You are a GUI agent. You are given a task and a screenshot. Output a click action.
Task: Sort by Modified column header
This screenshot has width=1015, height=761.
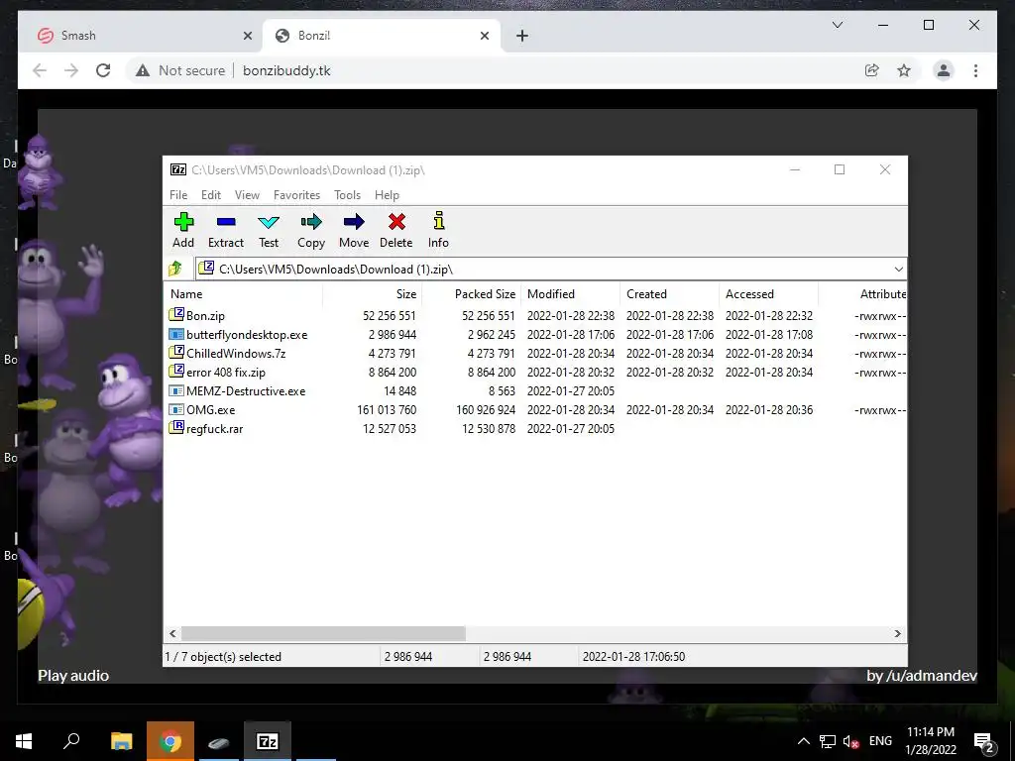point(570,293)
